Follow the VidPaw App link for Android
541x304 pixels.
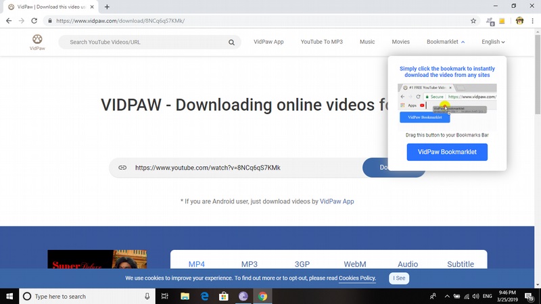coord(337,201)
